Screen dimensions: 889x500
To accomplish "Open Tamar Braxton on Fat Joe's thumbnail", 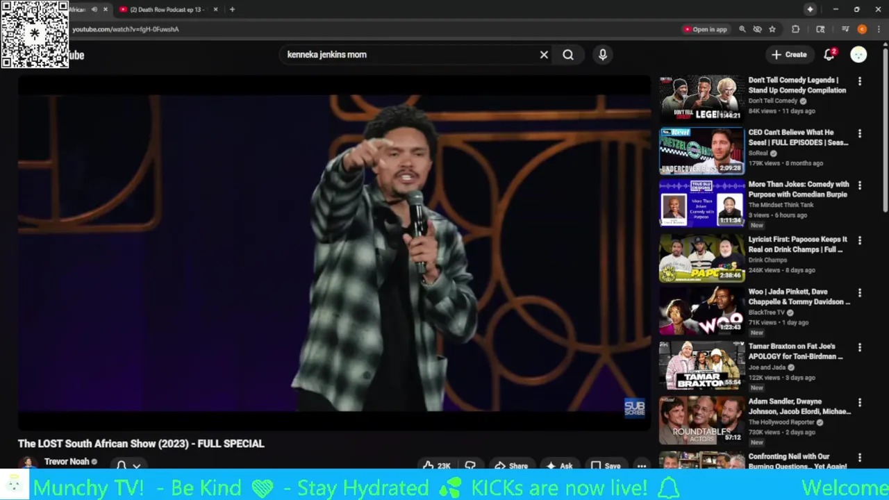I will point(701,365).
